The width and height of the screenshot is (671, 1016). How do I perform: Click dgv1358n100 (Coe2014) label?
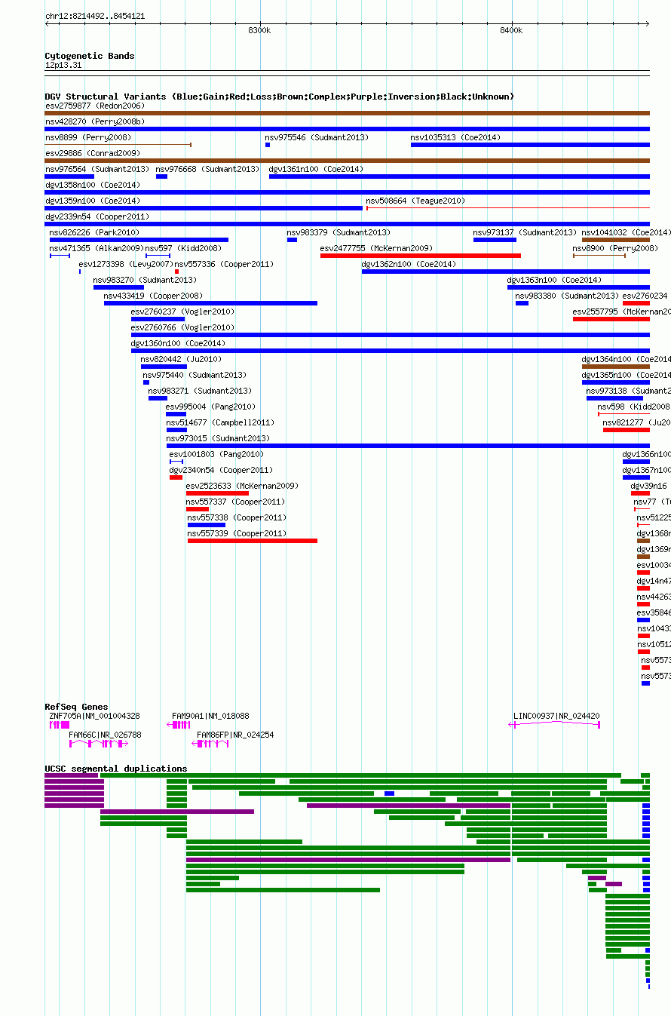point(92,185)
